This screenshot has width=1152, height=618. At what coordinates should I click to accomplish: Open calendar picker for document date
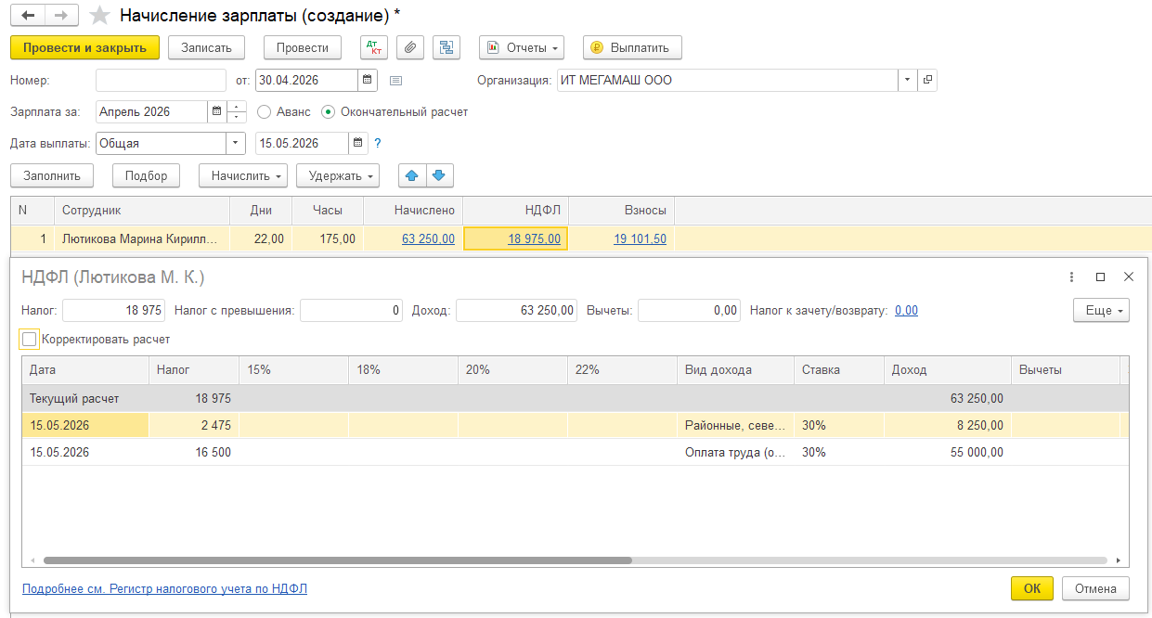pos(368,81)
